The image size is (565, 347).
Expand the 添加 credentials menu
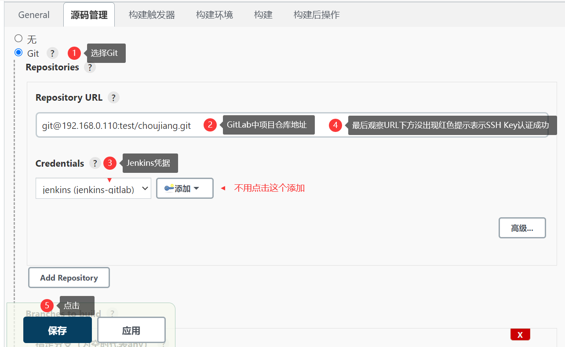185,188
